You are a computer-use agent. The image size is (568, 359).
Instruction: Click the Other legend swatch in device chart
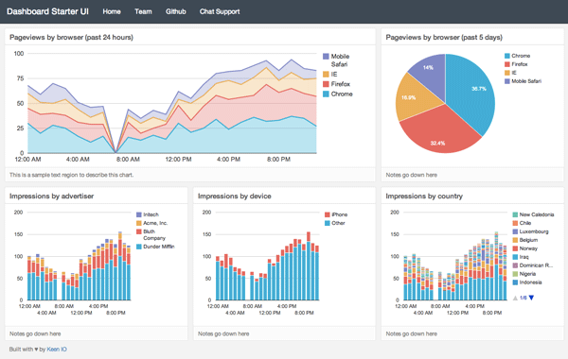(328, 223)
